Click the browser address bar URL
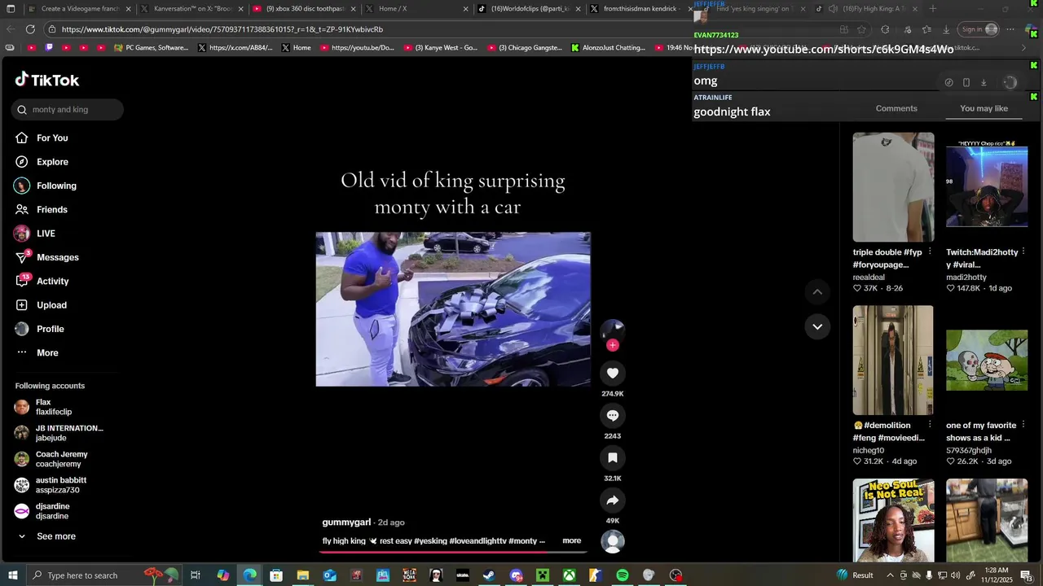The width and height of the screenshot is (1043, 586). click(222, 29)
